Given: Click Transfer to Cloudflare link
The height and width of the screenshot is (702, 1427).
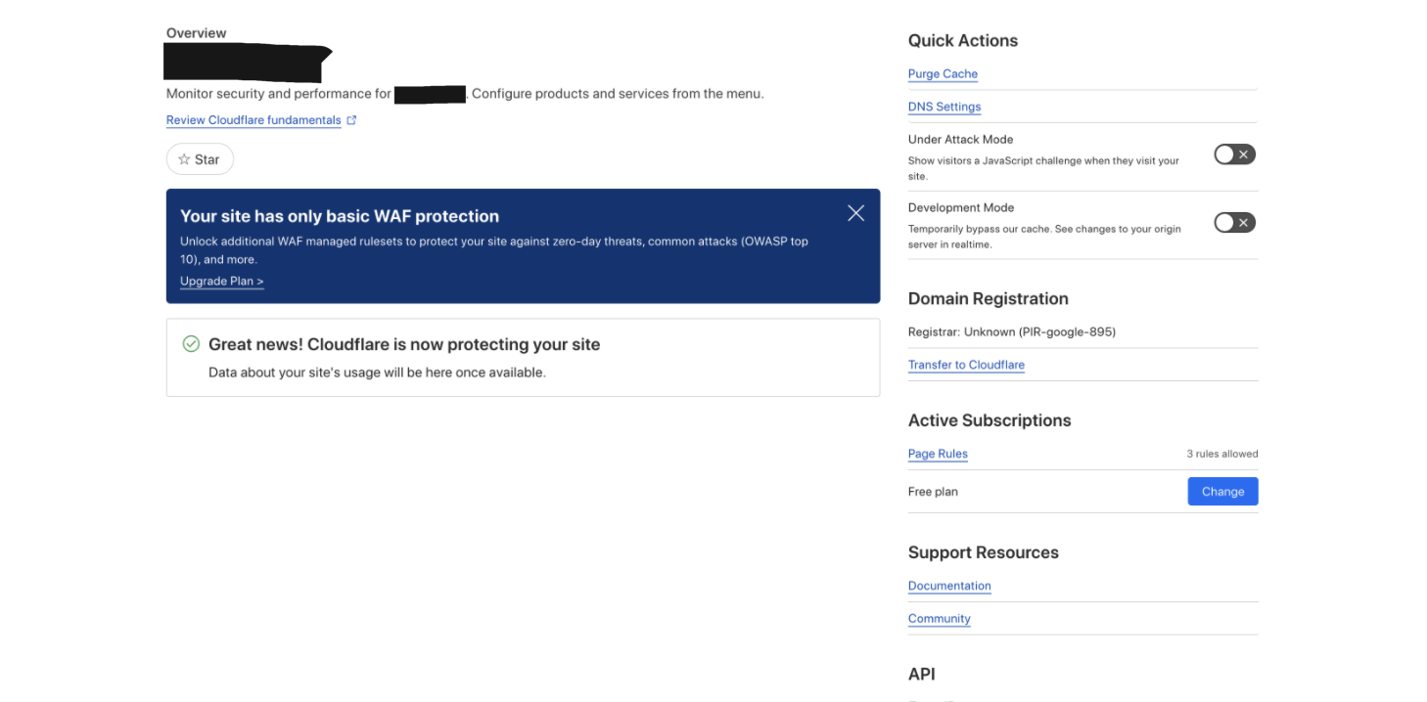Looking at the screenshot, I should 966,365.
